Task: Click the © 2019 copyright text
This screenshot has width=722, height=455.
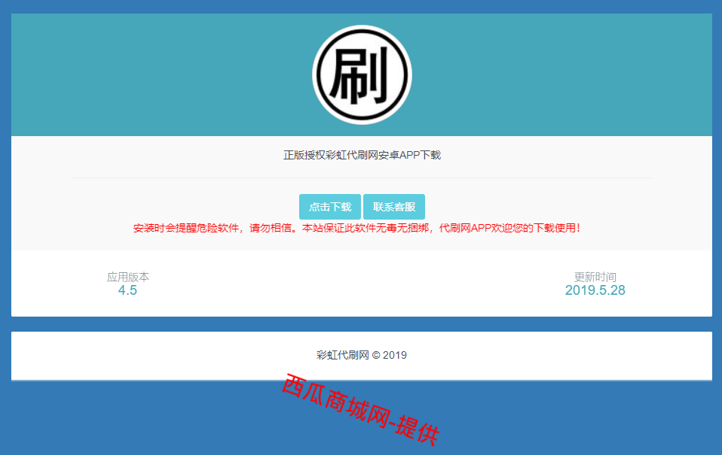Action: pos(390,355)
